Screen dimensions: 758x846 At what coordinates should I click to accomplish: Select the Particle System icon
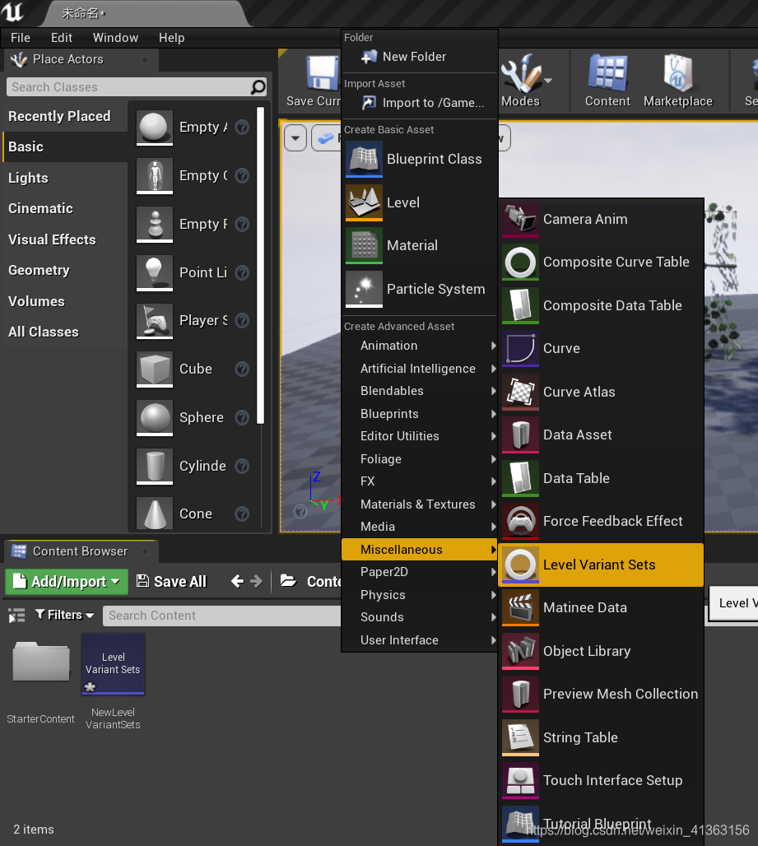coord(364,289)
